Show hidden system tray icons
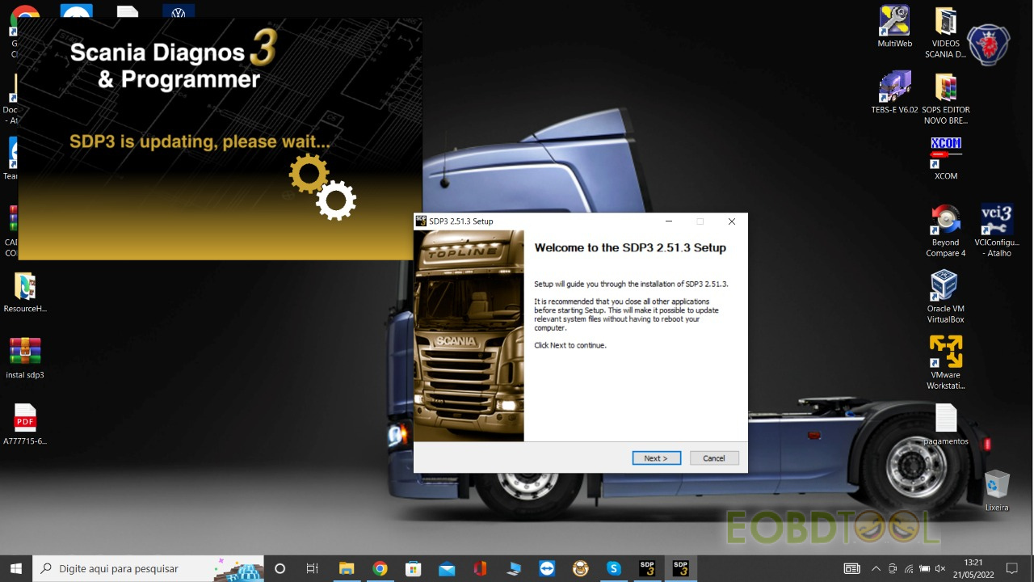This screenshot has height=582, width=1034. click(876, 568)
